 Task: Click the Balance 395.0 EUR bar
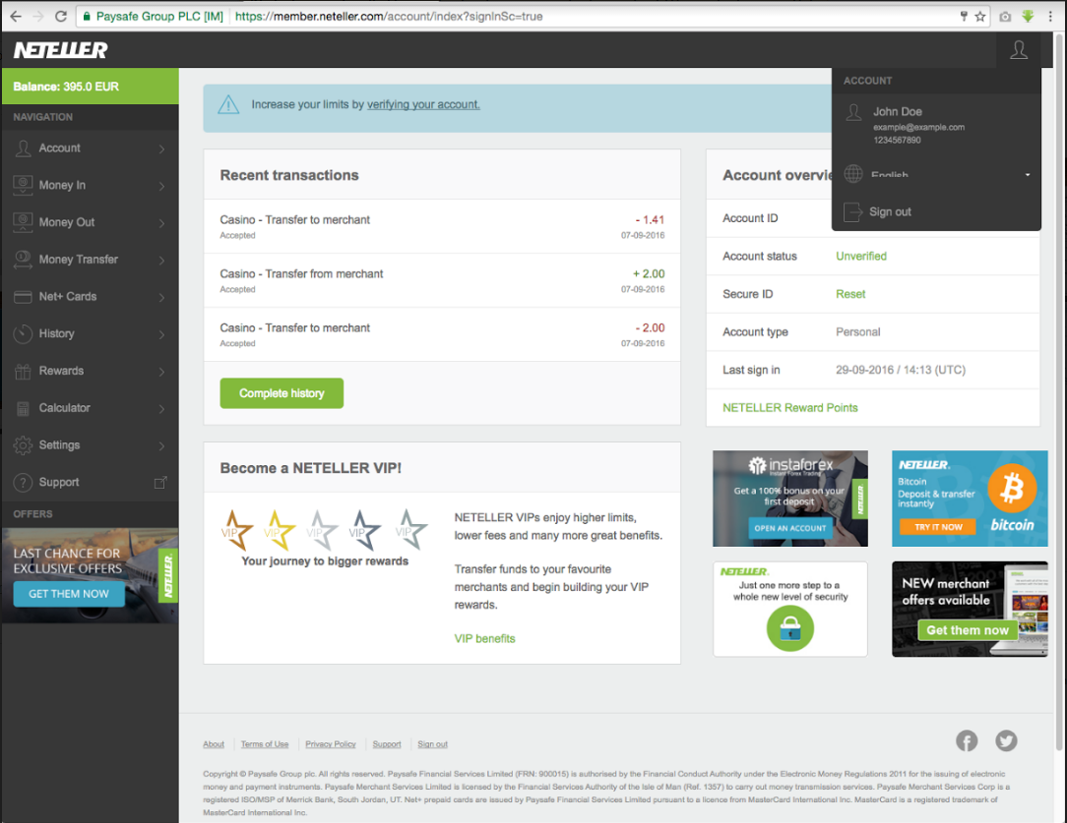click(x=90, y=87)
